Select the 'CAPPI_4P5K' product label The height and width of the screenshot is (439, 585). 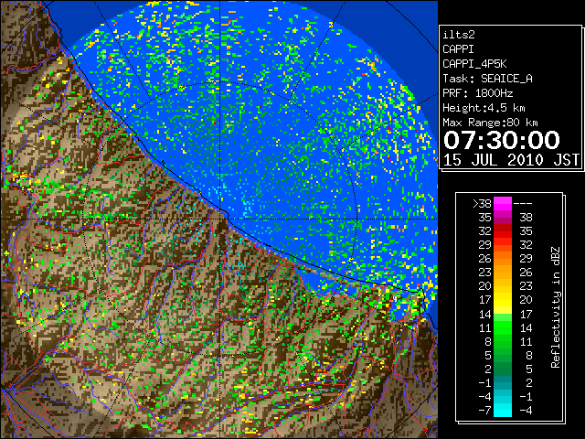point(474,64)
